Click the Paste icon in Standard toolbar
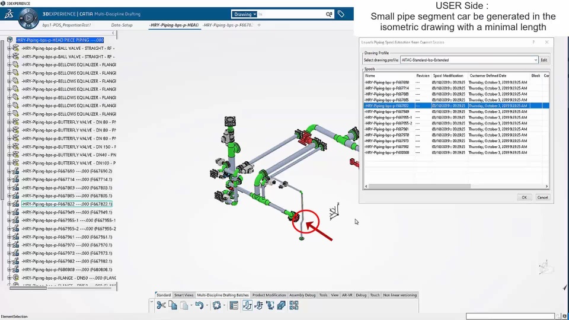 click(184, 306)
